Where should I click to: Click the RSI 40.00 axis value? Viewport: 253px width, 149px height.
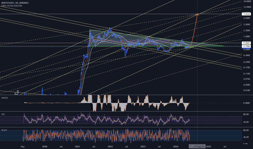[246, 122]
